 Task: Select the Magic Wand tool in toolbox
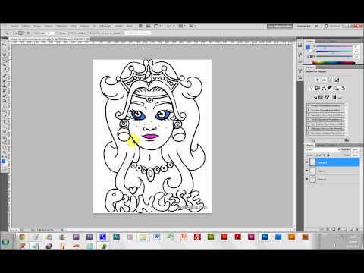(5, 60)
